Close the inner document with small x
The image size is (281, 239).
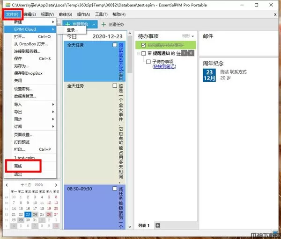tap(275, 14)
